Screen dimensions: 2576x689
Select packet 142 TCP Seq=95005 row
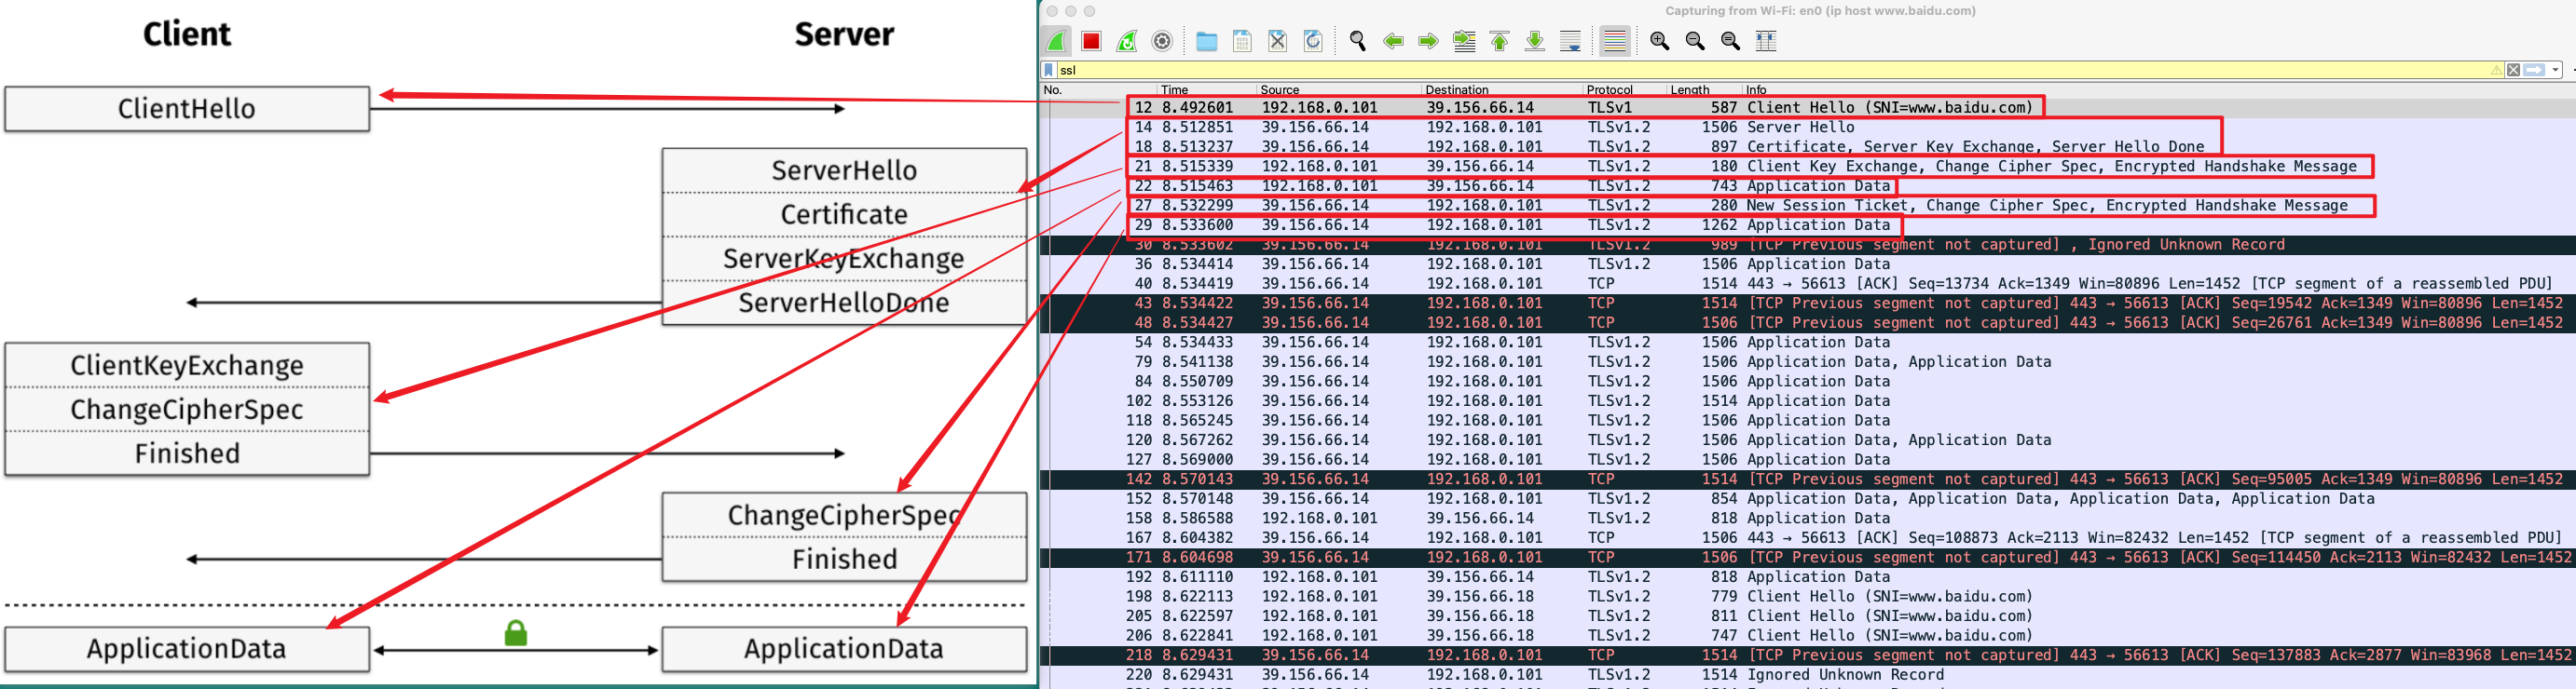pos(1807,480)
